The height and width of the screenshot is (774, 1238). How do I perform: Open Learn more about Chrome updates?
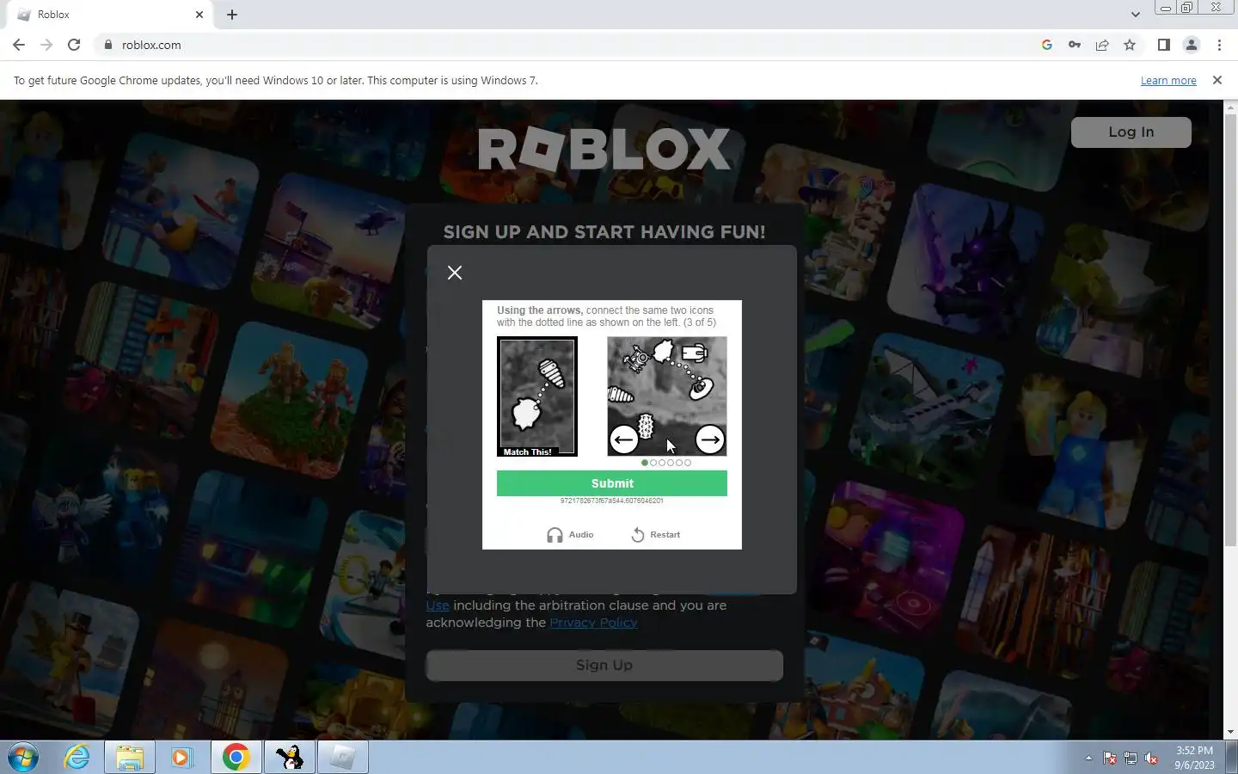[1168, 81]
